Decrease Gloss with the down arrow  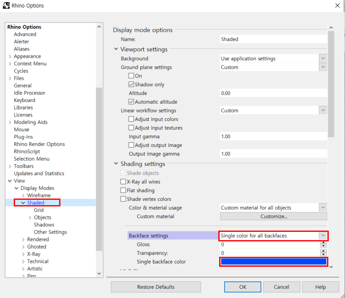click(x=323, y=246)
